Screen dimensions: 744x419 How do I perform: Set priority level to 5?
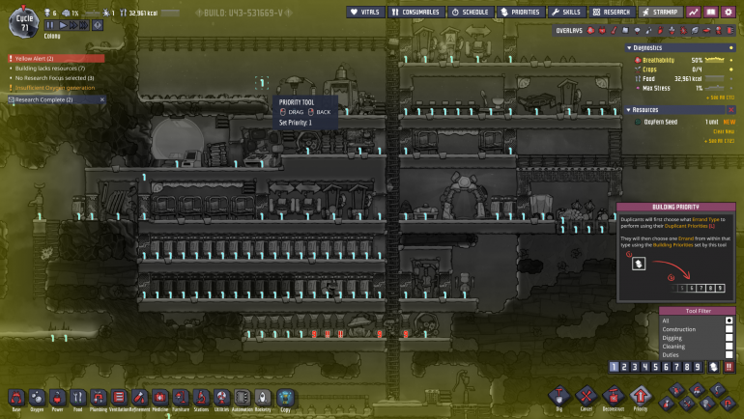pos(655,367)
